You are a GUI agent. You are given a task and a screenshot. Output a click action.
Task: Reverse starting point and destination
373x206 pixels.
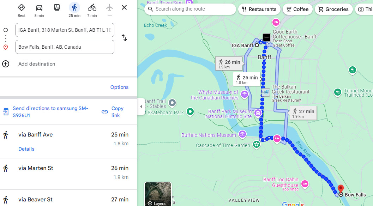tap(124, 38)
